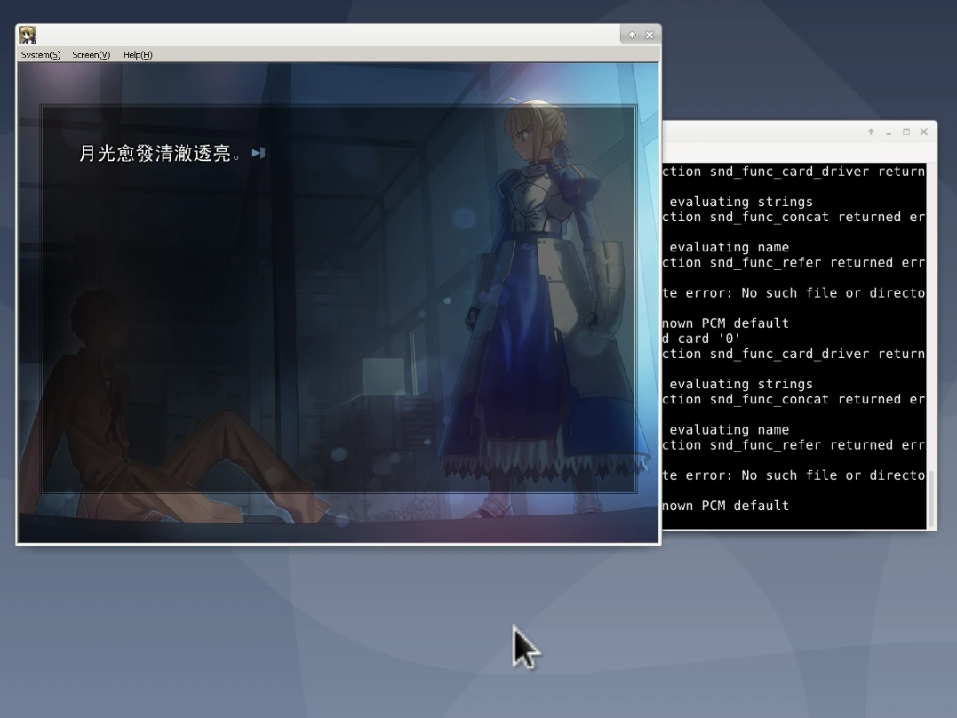Click the minimize icon on the terminal window

888,132
